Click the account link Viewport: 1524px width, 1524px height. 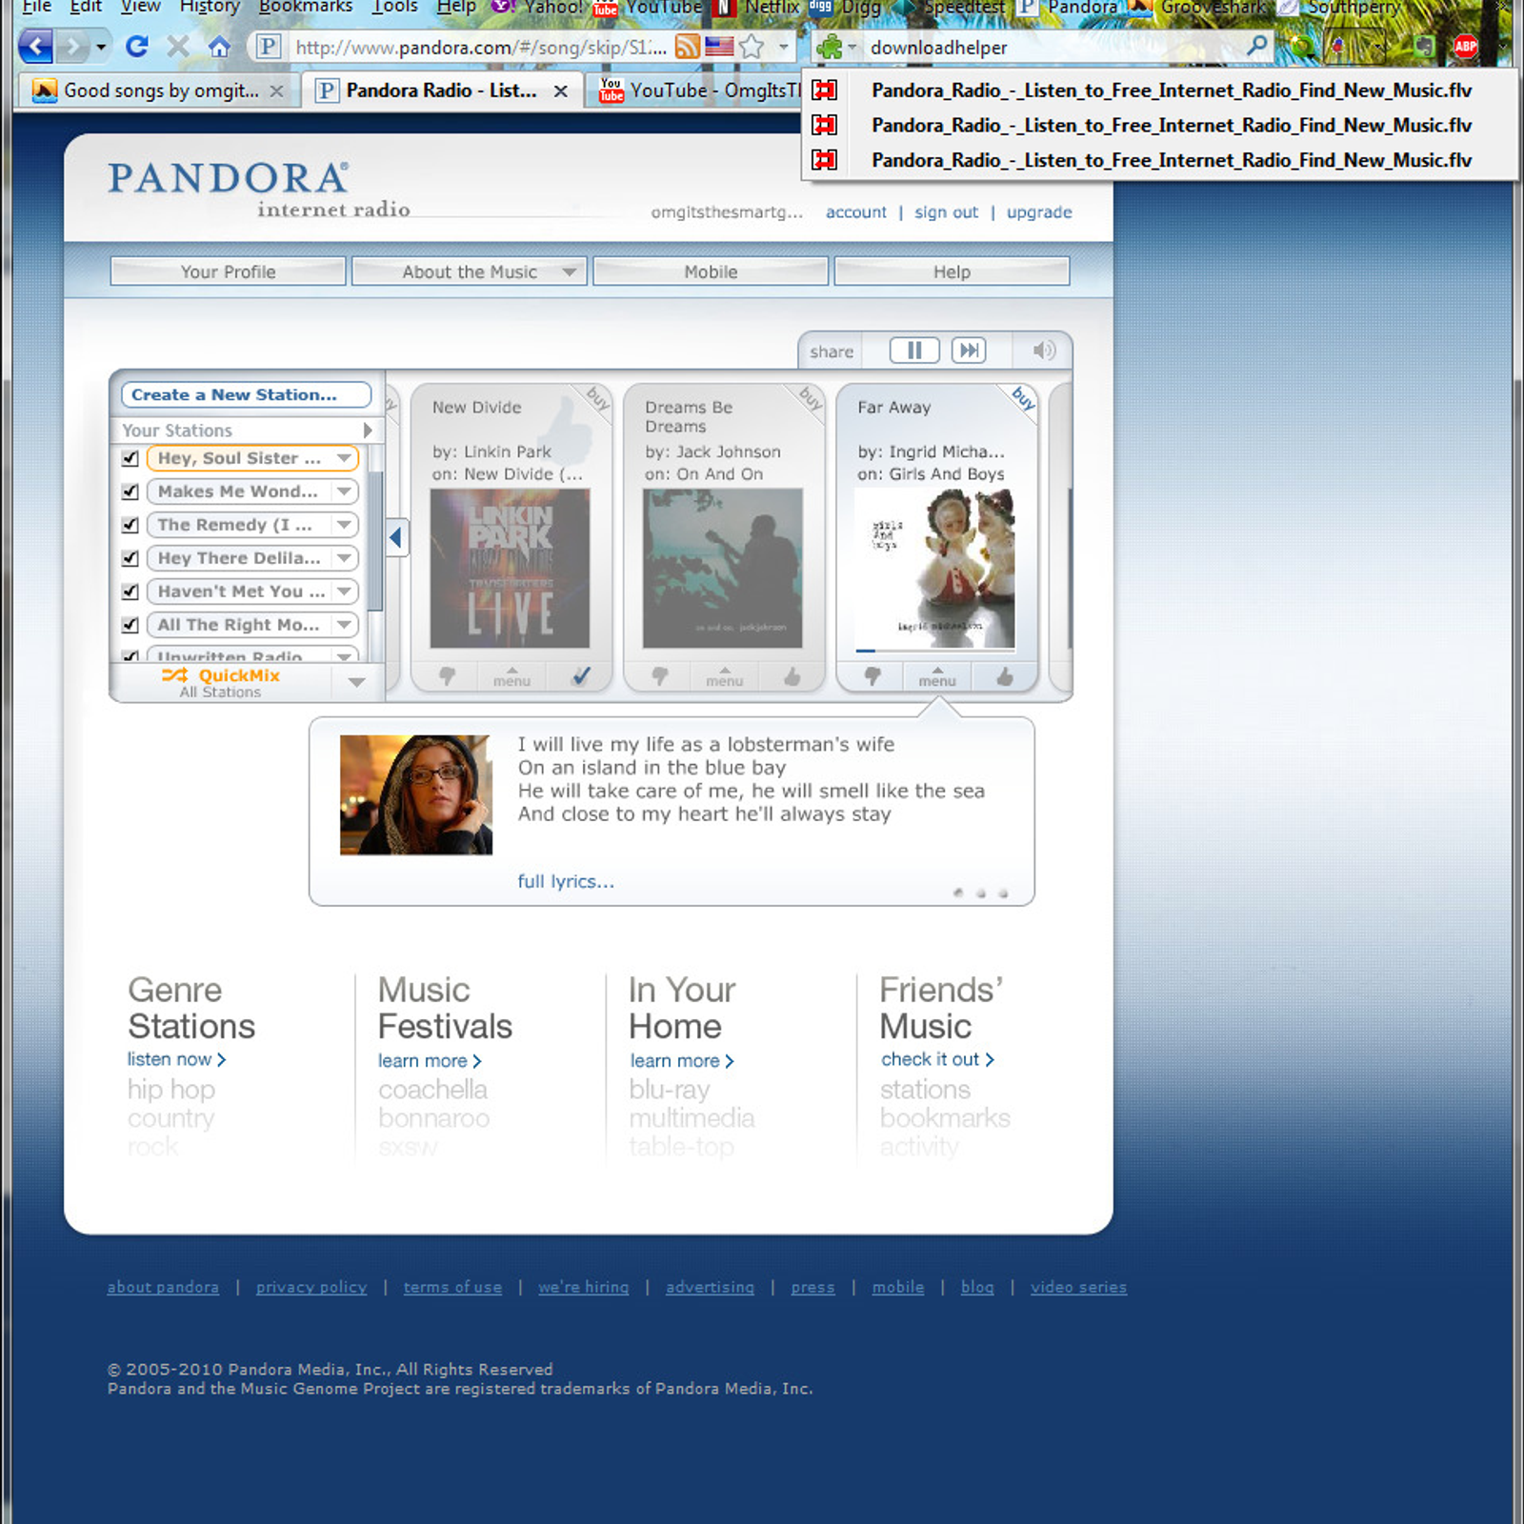[x=855, y=211]
